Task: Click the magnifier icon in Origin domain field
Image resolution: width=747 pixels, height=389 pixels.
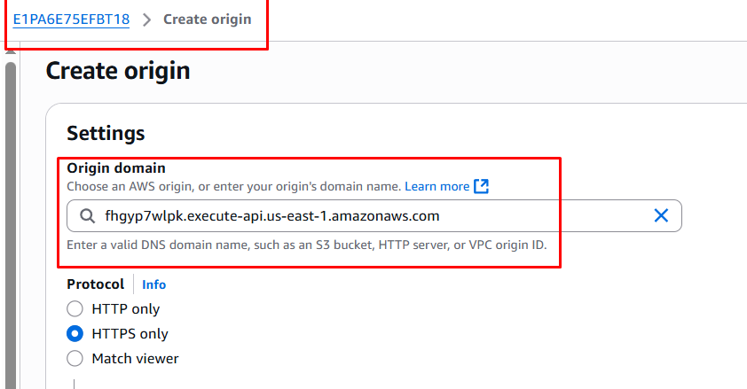Action: pyautogui.click(x=87, y=215)
